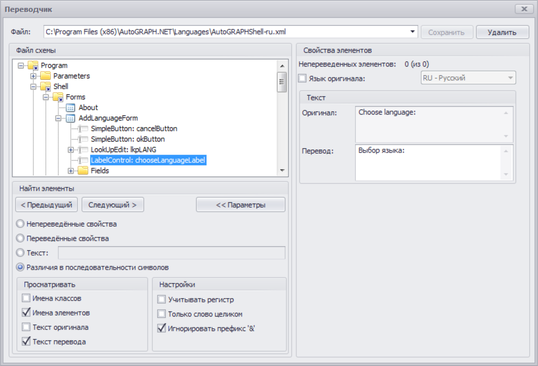Select Непереведённые свойства radio option
The image size is (538, 366).
[x=20, y=224]
